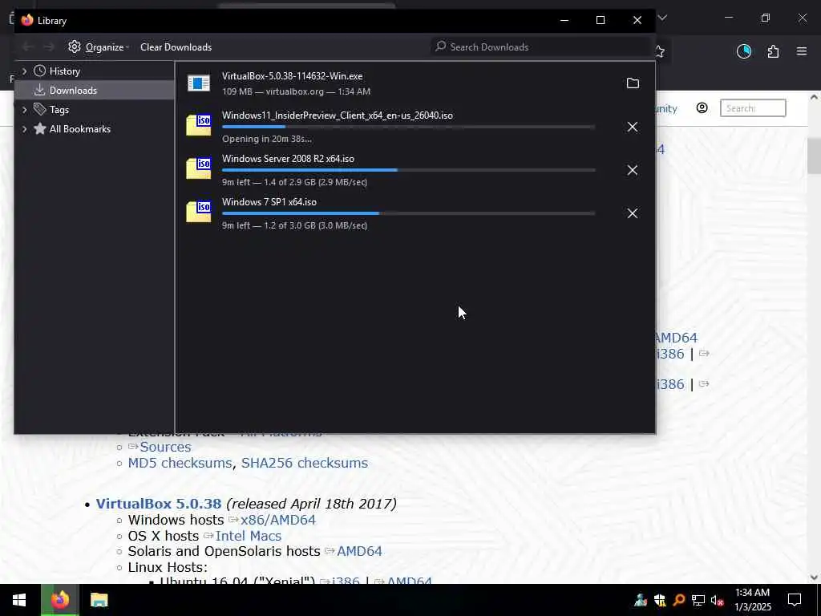Click the VirtualBox installer file icon
This screenshot has height=616, width=821.
(199, 83)
